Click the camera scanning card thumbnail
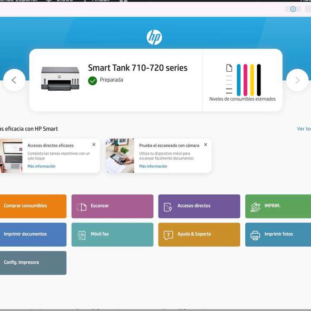The height and width of the screenshot is (311, 311). tap(120, 155)
